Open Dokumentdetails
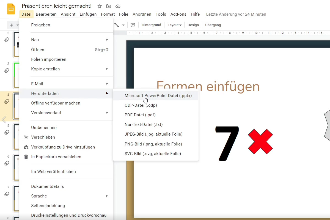This screenshot has width=330, height=220. point(66,186)
